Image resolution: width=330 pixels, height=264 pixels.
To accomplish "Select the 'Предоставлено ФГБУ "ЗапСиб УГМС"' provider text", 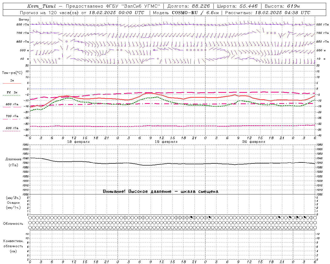I will tap(113, 6).
